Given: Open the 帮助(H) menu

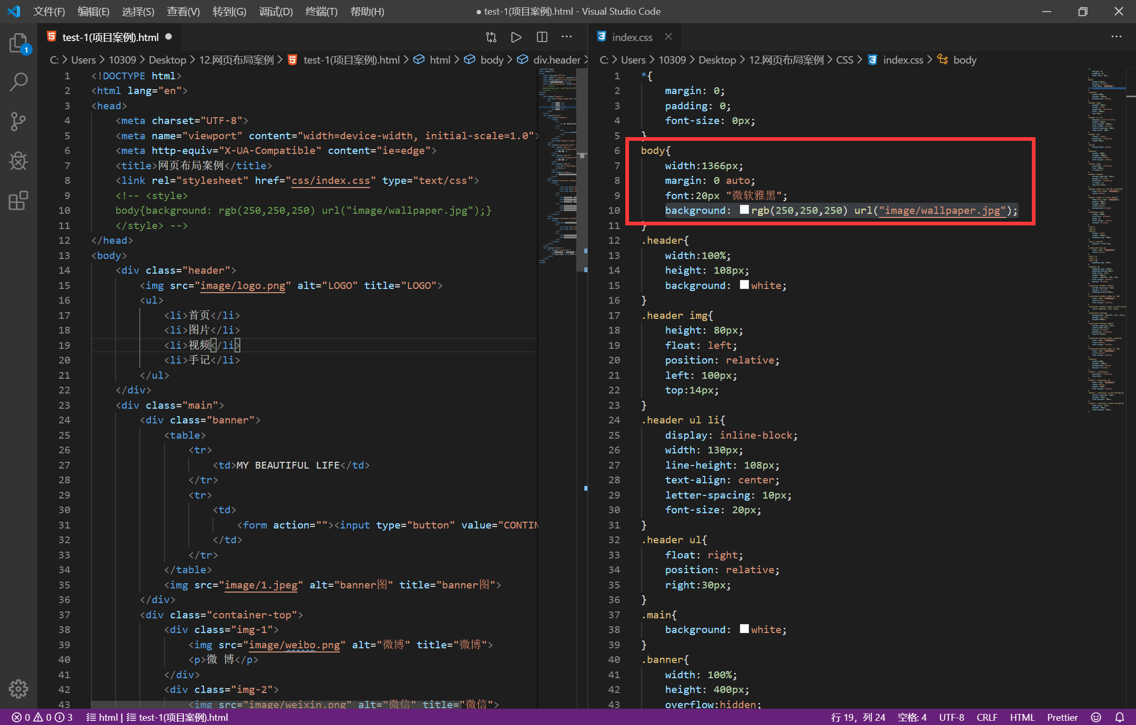Looking at the screenshot, I should pyautogui.click(x=367, y=12).
